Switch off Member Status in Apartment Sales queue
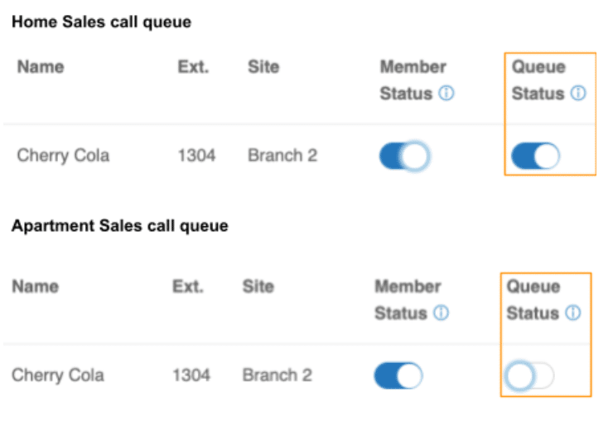This screenshot has width=613, height=421. click(398, 375)
